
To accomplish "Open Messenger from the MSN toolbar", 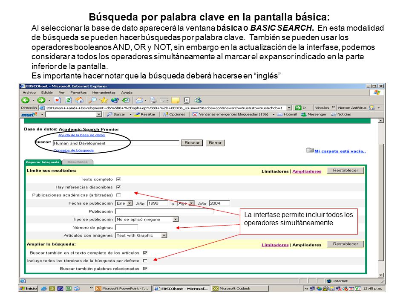I will coord(314,114).
